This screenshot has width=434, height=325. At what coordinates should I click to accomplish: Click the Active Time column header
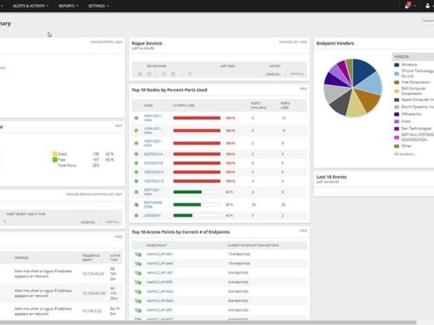point(115,258)
